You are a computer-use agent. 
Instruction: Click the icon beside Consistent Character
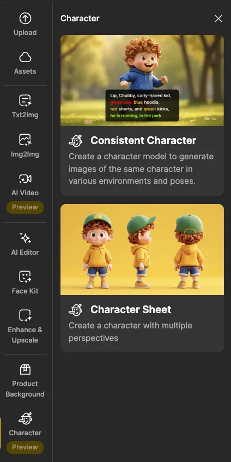point(76,141)
